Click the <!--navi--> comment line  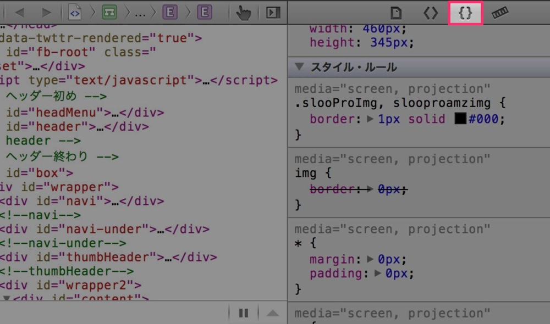40,215
